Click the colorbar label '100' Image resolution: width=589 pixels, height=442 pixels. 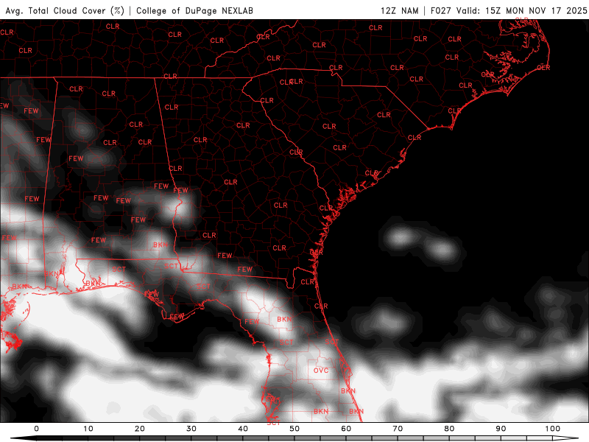(553, 429)
